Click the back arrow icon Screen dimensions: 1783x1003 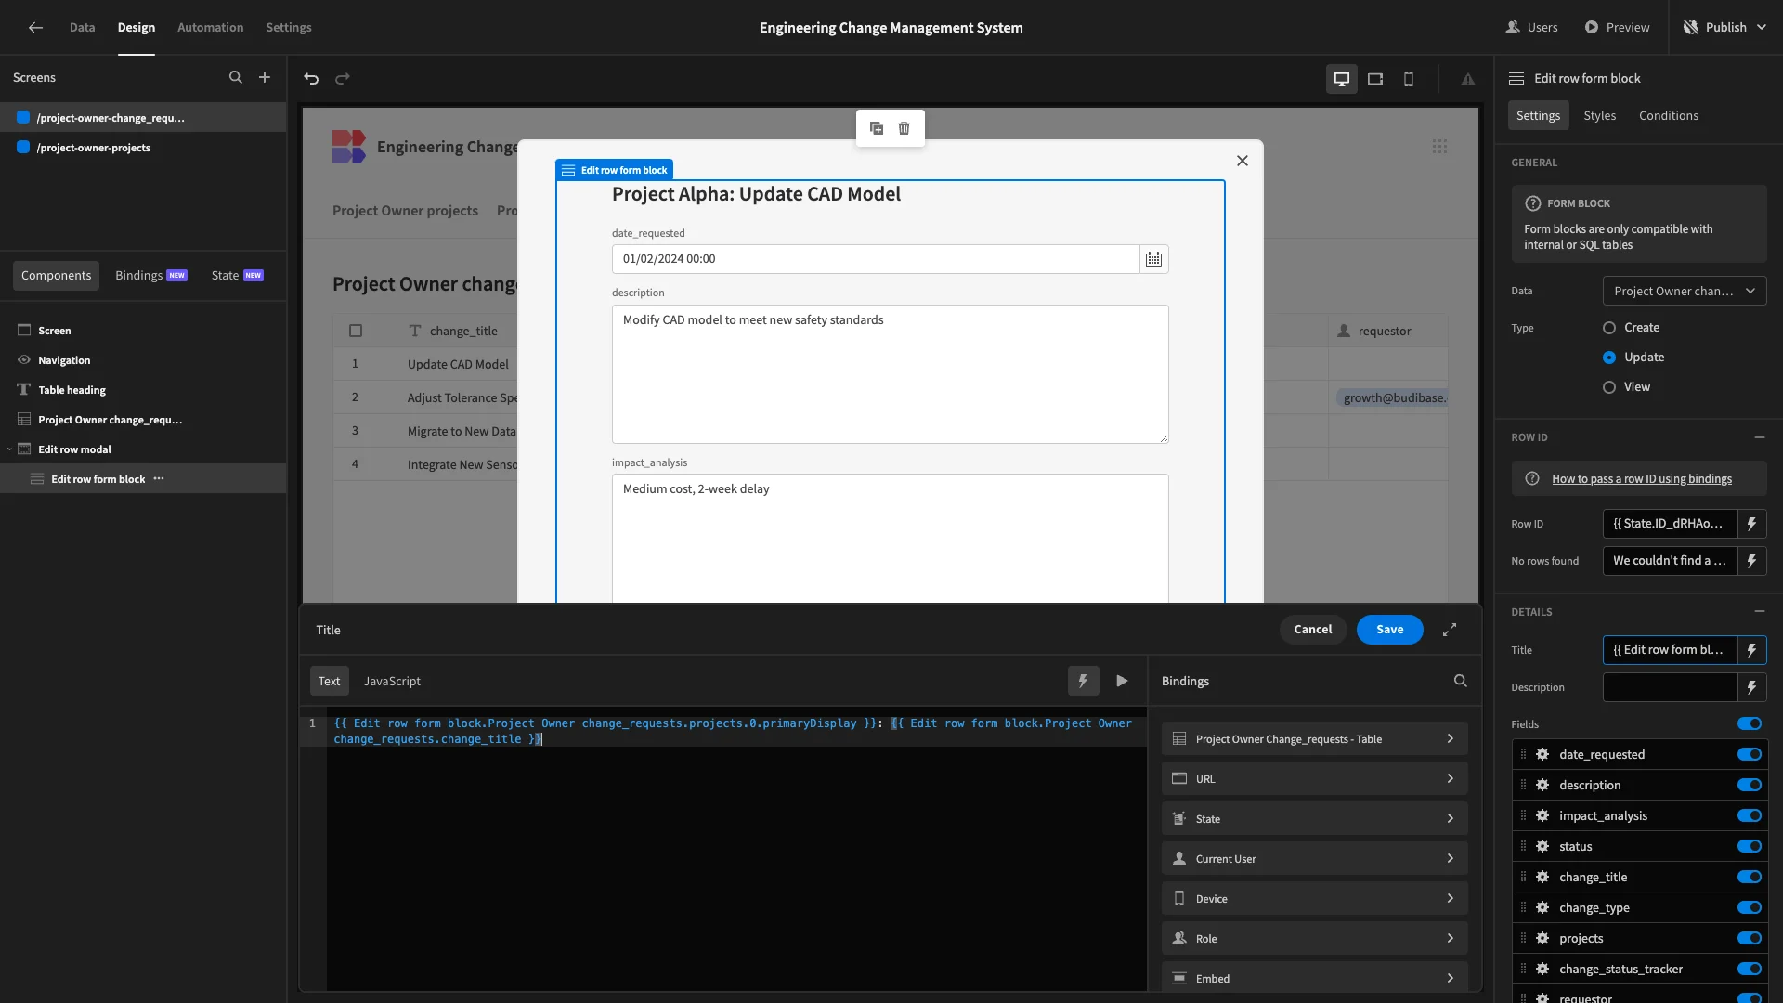pyautogui.click(x=35, y=28)
